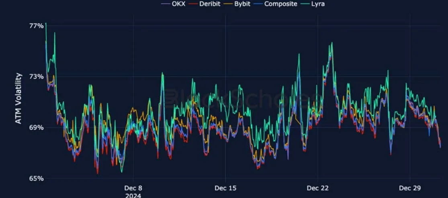The height and width of the screenshot is (198, 448).
Task: Click the 2024 year label under Dec 8
Action: [133, 196]
